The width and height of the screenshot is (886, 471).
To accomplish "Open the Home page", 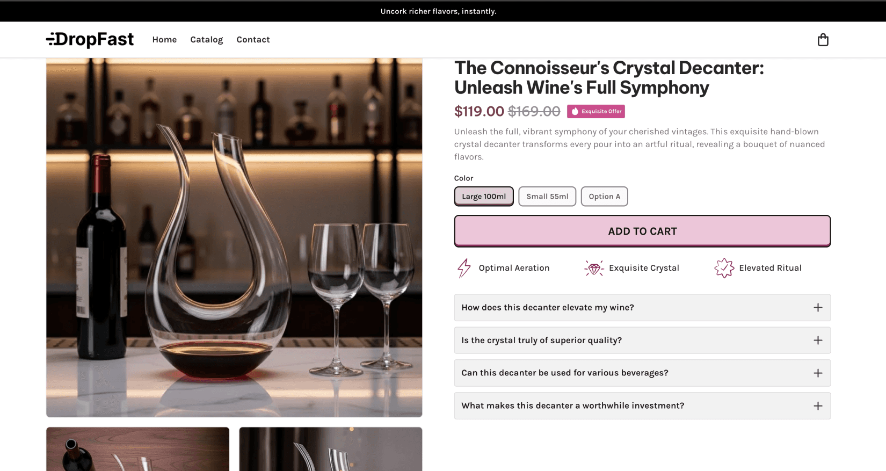I will [164, 39].
